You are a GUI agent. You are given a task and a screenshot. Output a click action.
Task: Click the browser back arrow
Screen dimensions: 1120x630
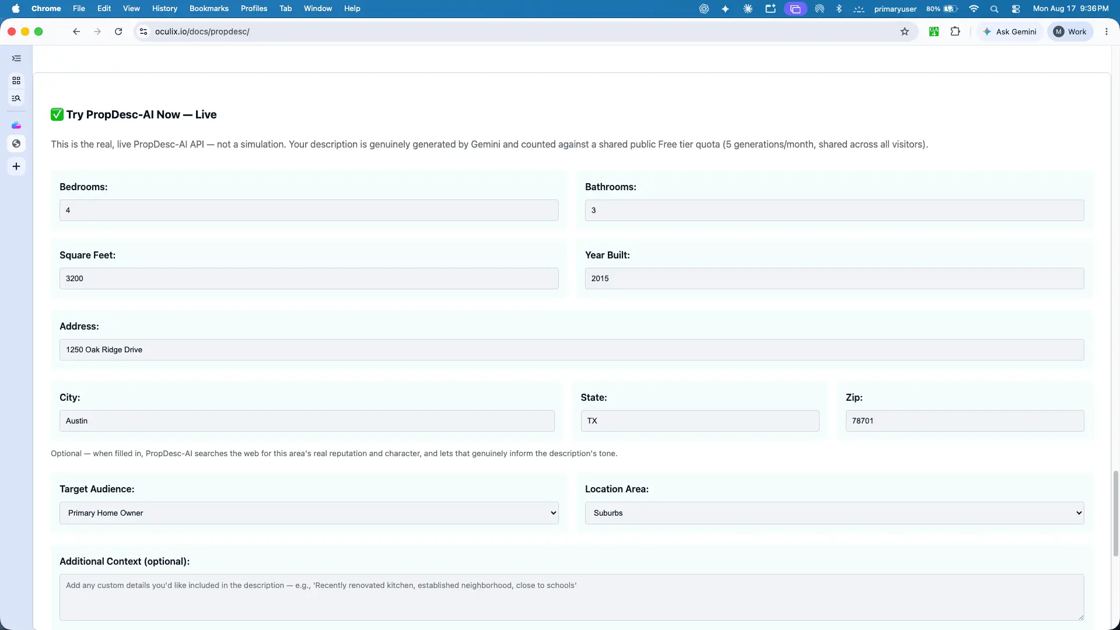click(x=76, y=32)
